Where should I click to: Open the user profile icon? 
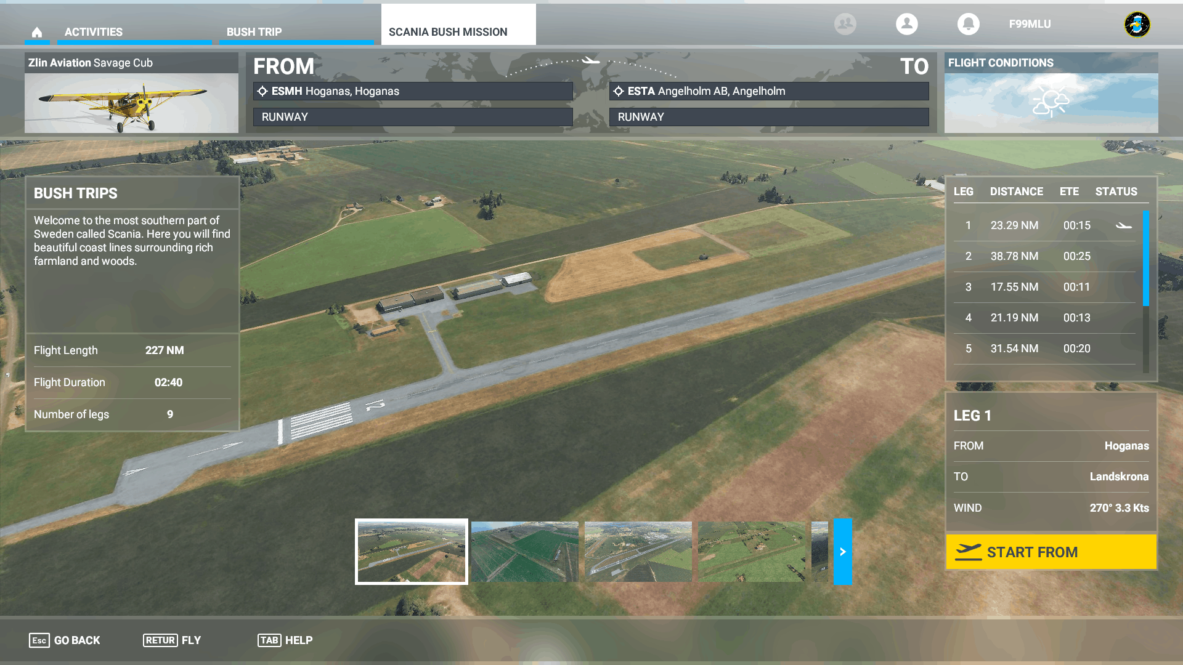(x=906, y=24)
